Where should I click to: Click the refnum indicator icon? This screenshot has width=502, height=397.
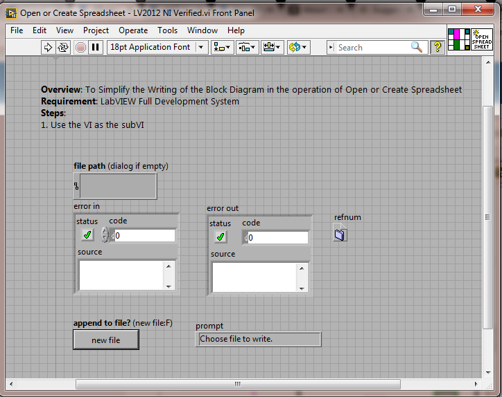(340, 234)
